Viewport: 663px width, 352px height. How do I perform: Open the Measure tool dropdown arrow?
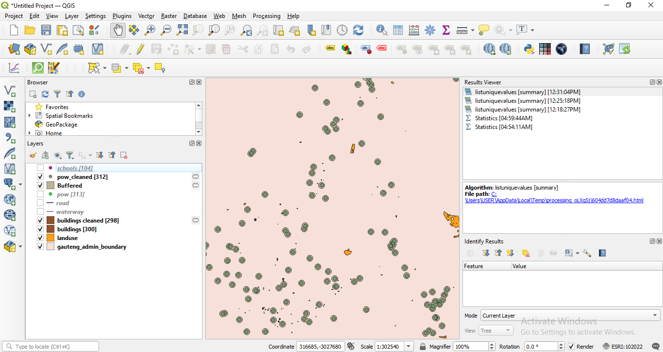click(473, 30)
